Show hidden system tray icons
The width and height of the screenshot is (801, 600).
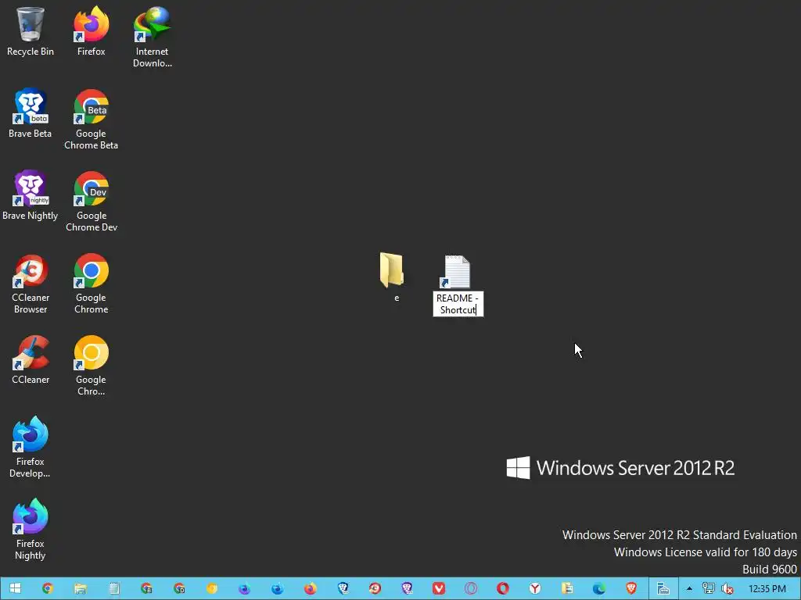[689, 589]
